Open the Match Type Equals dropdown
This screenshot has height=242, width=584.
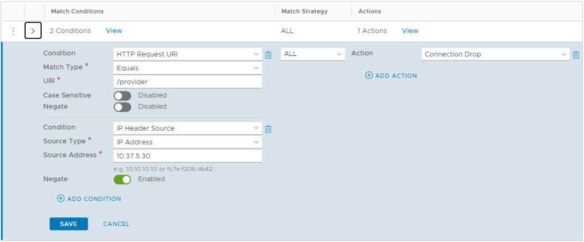187,68
